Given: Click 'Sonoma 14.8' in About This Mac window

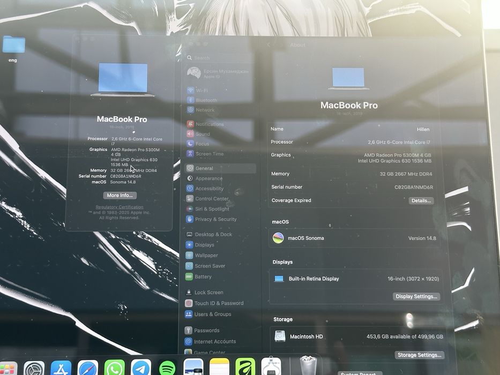Looking at the screenshot, I should point(123,182).
